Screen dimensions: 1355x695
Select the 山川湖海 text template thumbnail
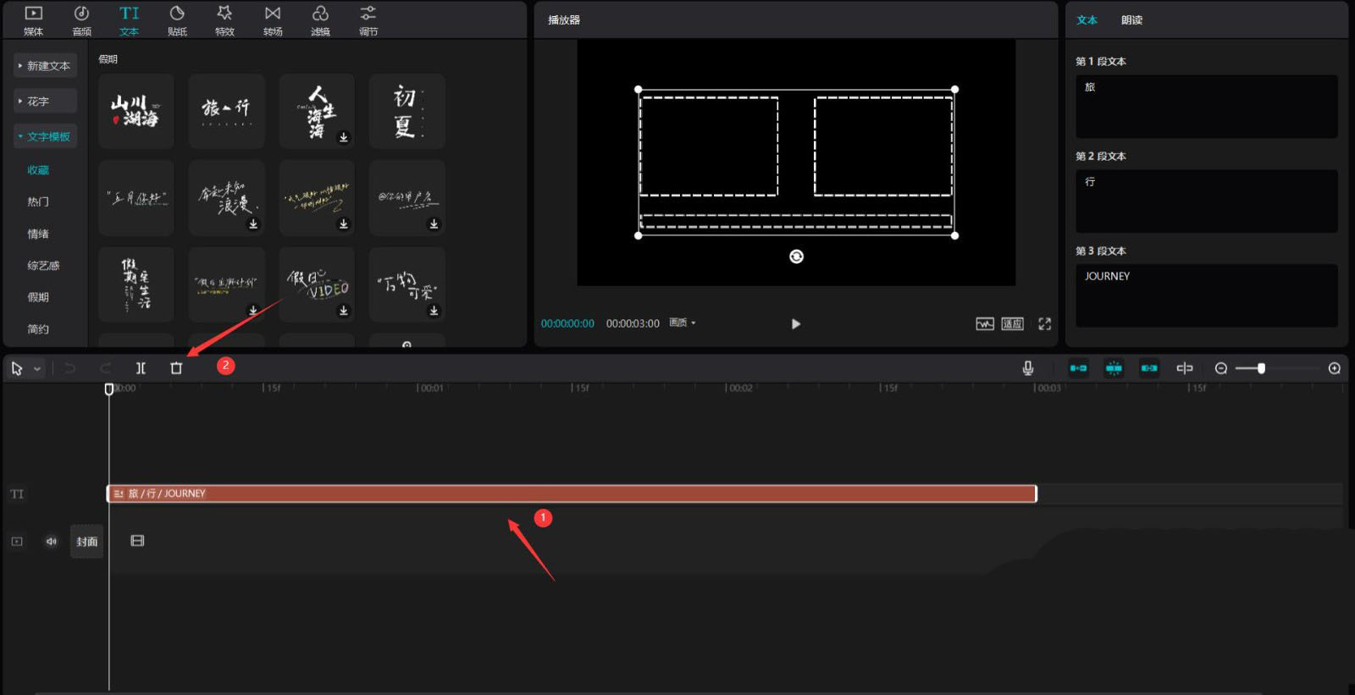coord(135,111)
